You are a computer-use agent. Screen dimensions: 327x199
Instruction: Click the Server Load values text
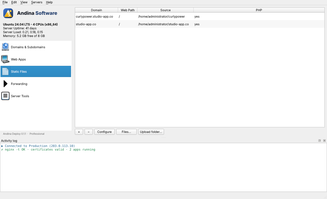(23, 32)
